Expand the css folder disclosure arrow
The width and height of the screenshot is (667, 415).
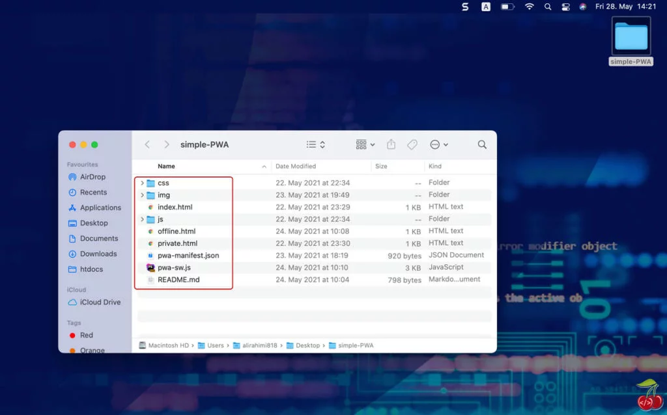(142, 183)
